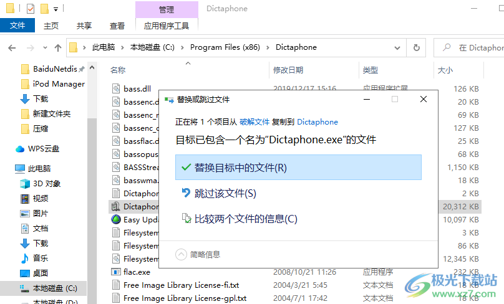Select 图片 in navigation pane
Screen dimensions: 504x304
coord(35,214)
